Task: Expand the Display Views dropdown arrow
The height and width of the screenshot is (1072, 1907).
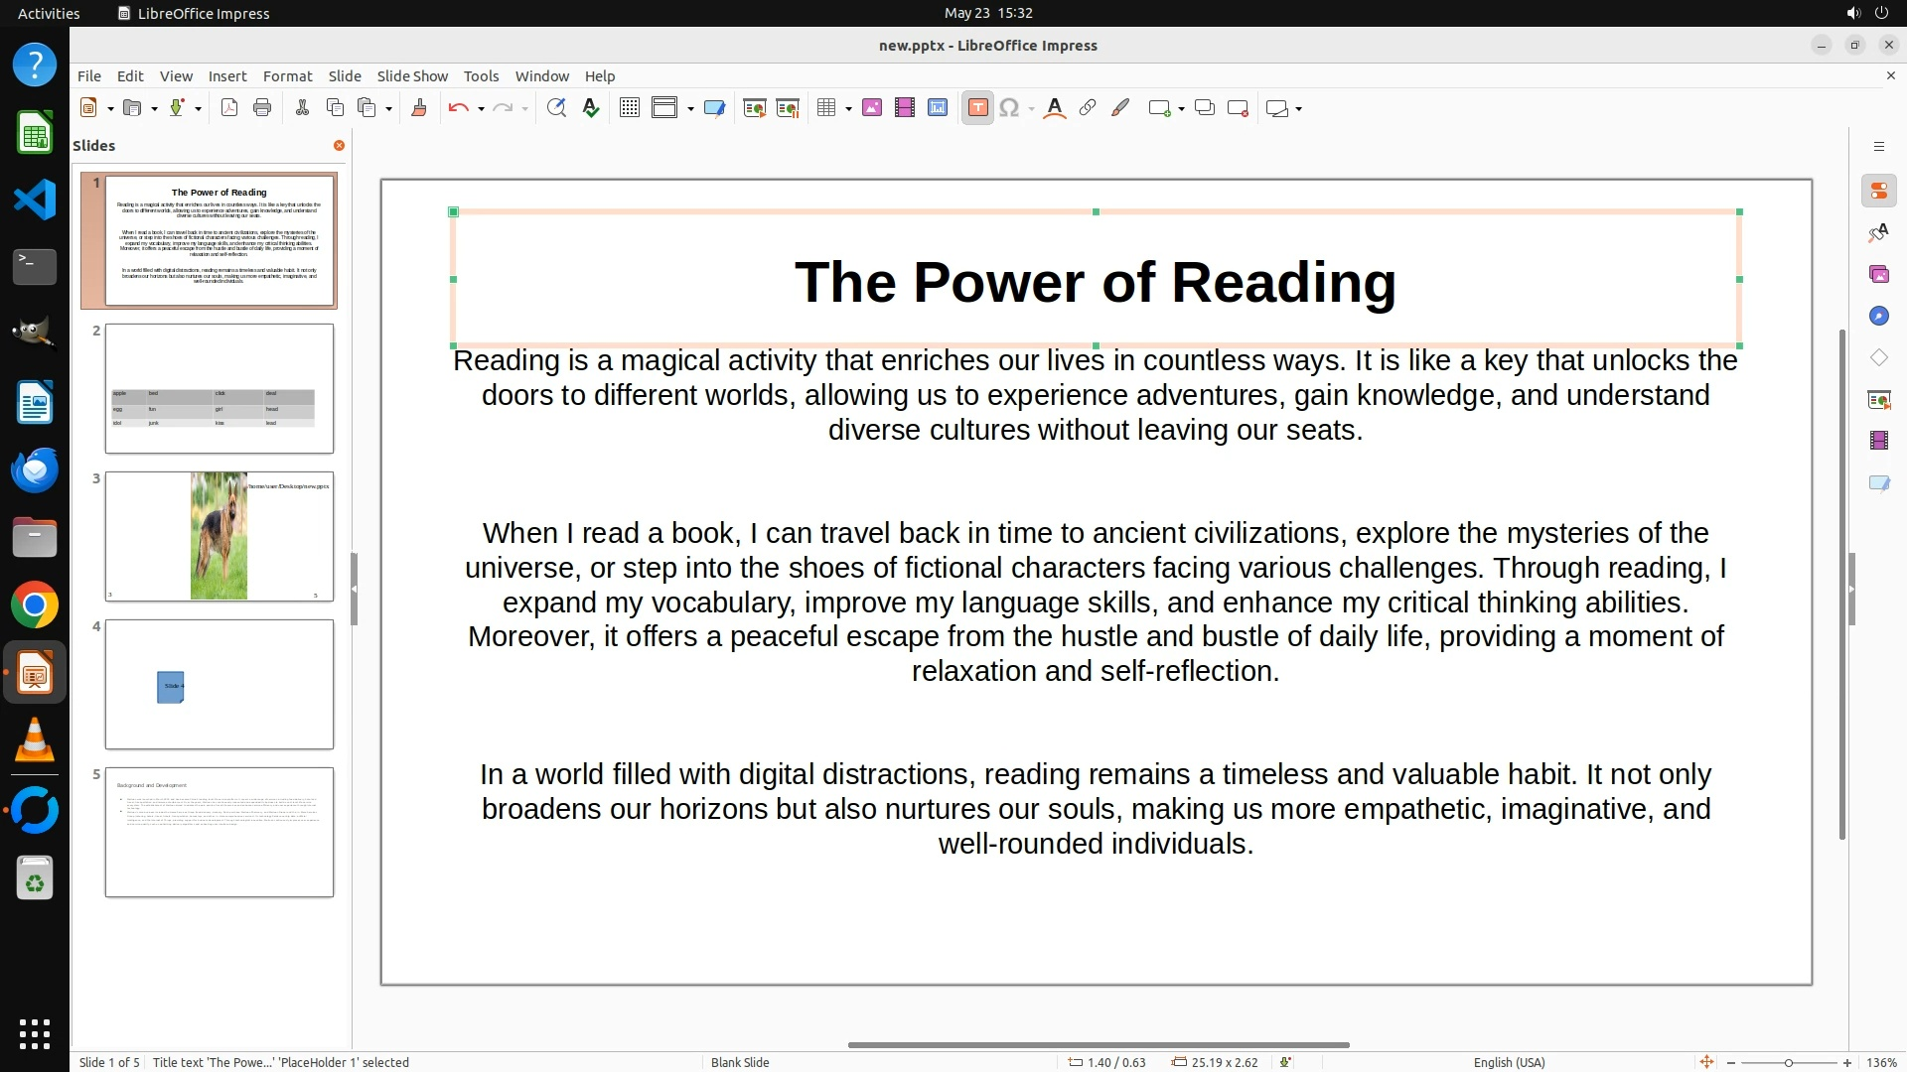Action: coord(690,109)
